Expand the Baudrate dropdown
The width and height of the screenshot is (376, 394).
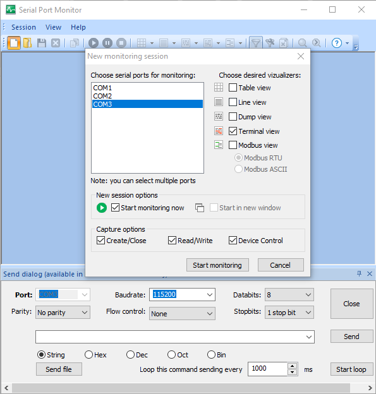click(x=210, y=294)
